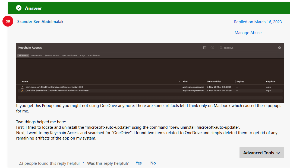The height and width of the screenshot is (168, 290).
Task: Open the Manage Abuse link
Action: 248,33
